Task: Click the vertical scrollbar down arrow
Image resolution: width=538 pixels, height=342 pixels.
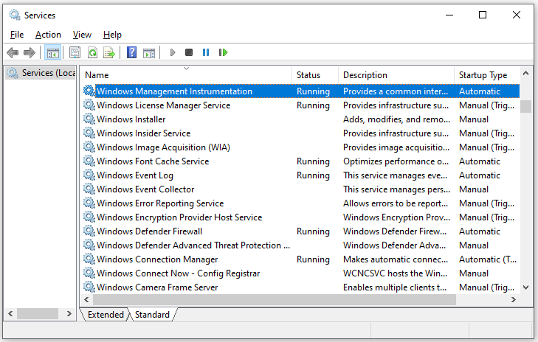Action: coord(526,287)
